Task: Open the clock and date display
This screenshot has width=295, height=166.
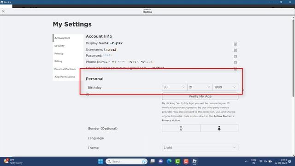Action: [x=281, y=161]
